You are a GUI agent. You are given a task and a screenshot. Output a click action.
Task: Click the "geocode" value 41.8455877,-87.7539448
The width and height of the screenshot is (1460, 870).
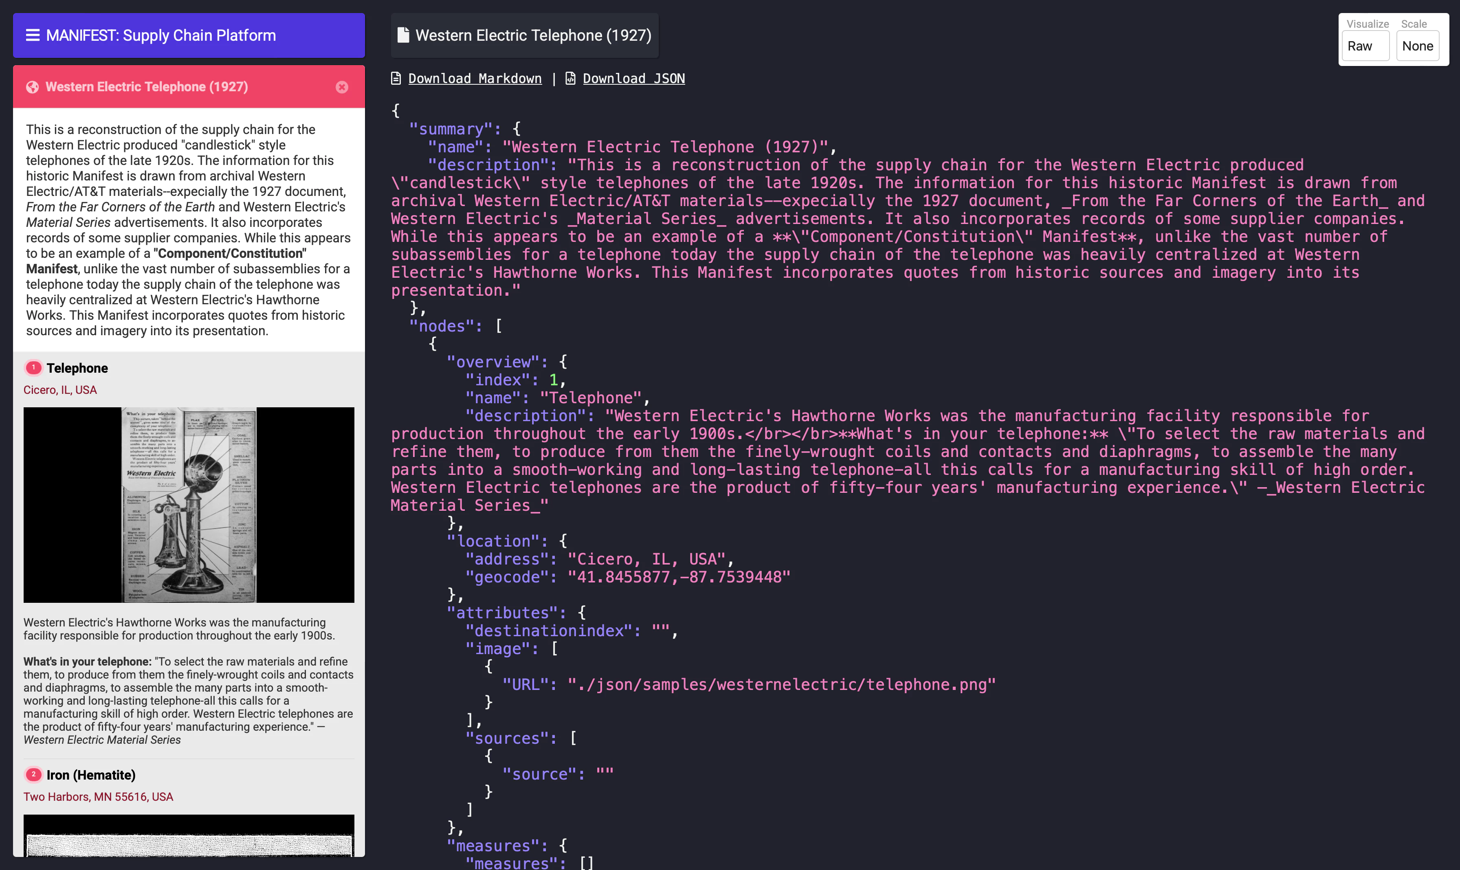(679, 577)
